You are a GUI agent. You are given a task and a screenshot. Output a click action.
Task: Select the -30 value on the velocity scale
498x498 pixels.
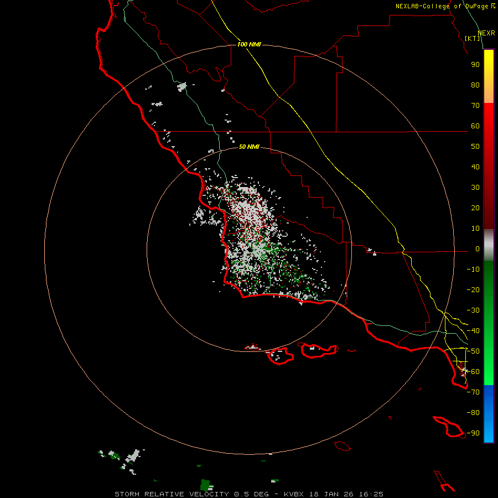click(473, 310)
